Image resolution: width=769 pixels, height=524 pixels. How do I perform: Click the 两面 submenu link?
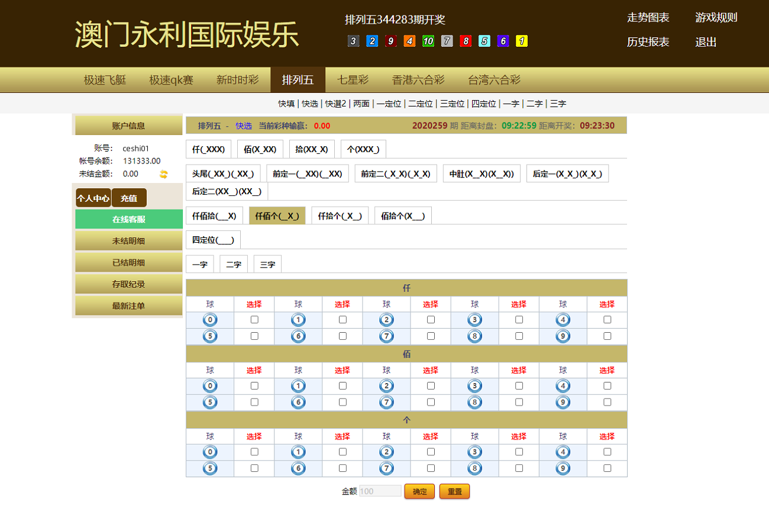[361, 104]
